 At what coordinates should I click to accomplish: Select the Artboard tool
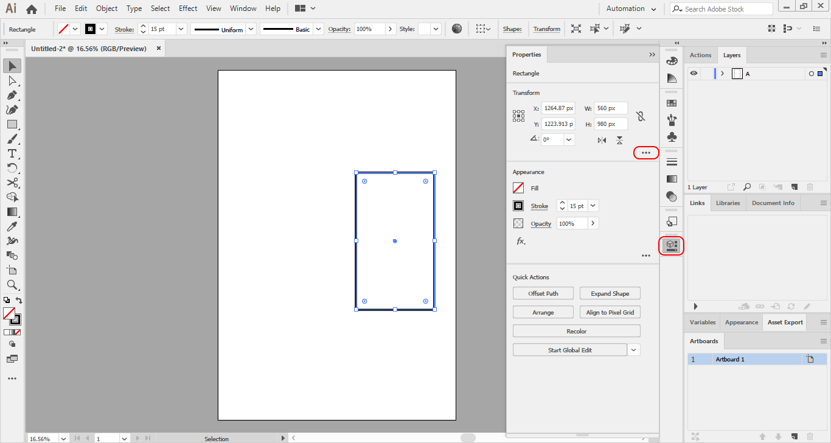click(12, 270)
